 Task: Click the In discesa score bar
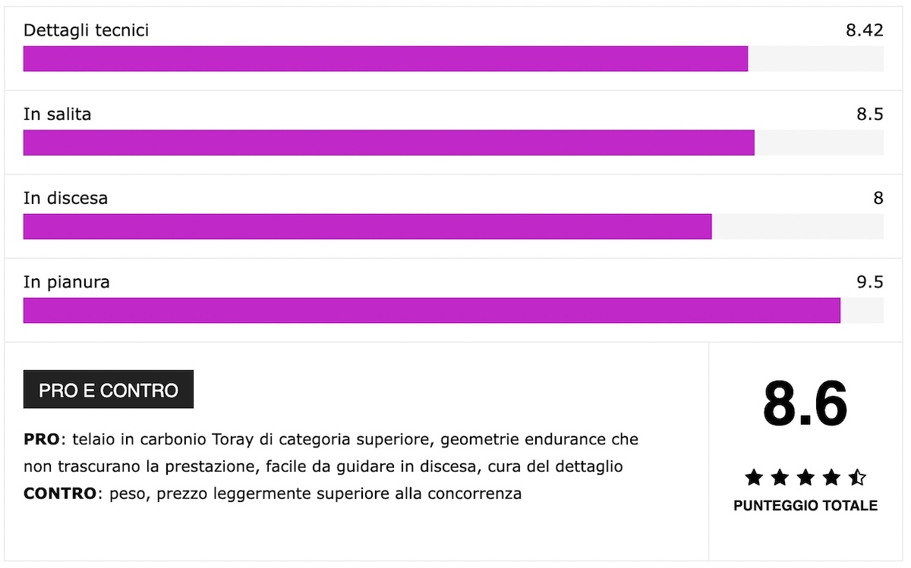pos(453,227)
